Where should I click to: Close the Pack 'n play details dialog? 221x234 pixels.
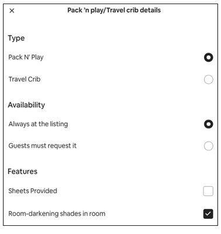(12, 11)
